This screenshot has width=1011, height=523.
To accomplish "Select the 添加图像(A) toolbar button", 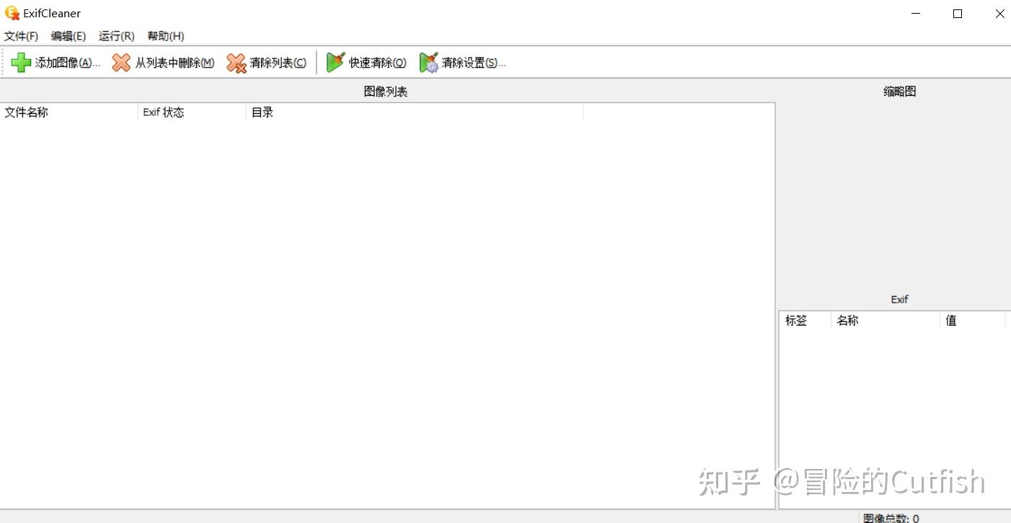I will coord(65,62).
